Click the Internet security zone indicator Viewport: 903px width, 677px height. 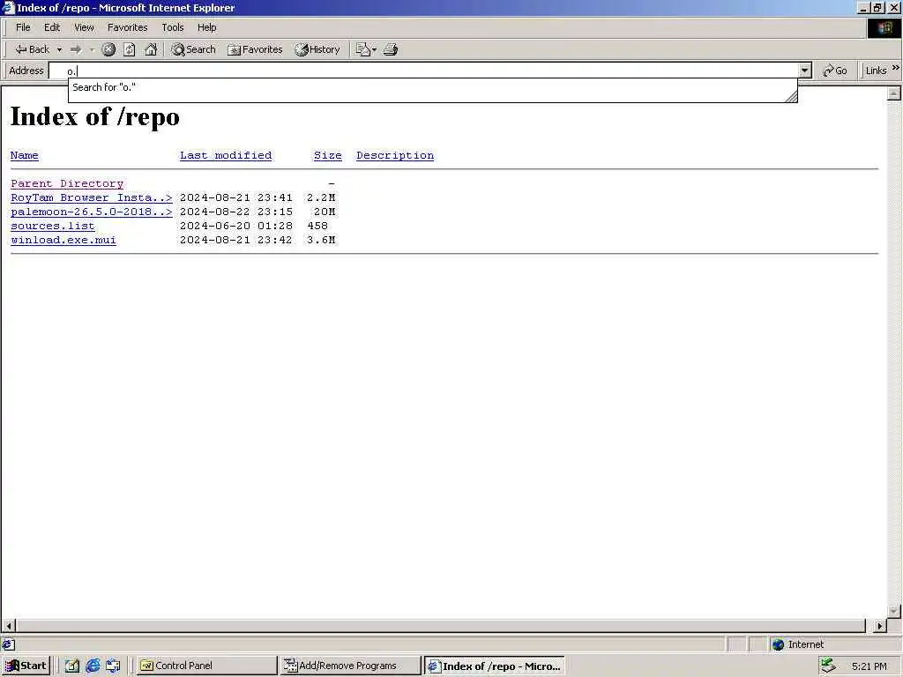click(797, 644)
